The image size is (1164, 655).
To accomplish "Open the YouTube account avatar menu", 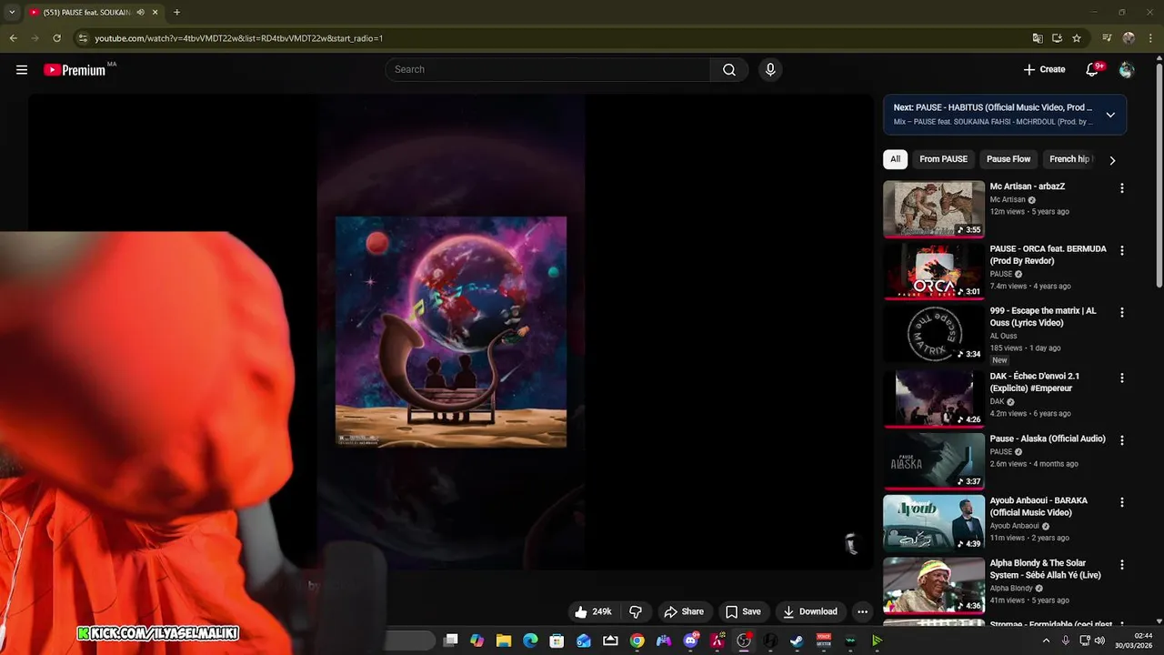I will click(x=1127, y=70).
